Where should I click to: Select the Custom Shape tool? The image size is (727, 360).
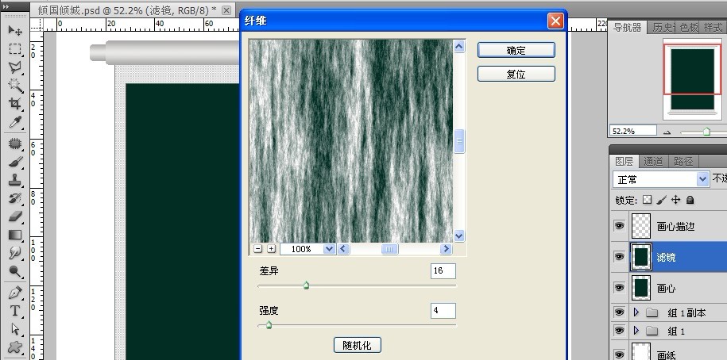click(x=15, y=347)
